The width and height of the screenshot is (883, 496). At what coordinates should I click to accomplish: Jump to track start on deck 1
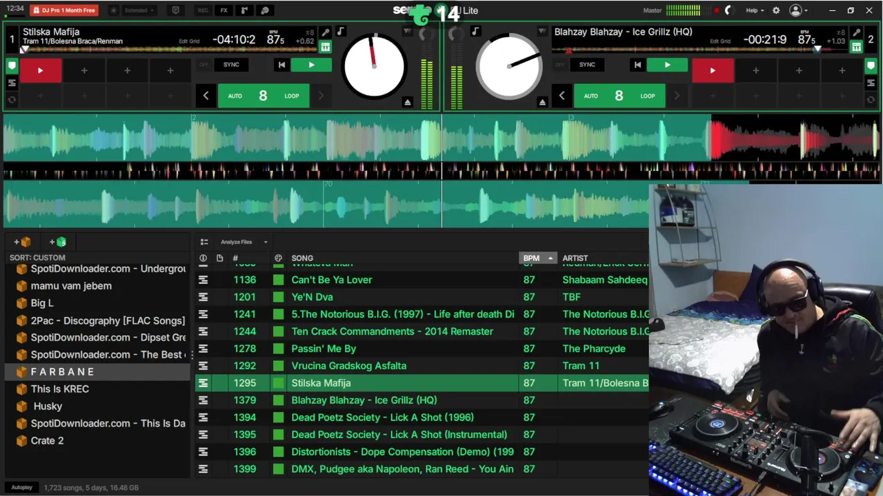pos(281,65)
